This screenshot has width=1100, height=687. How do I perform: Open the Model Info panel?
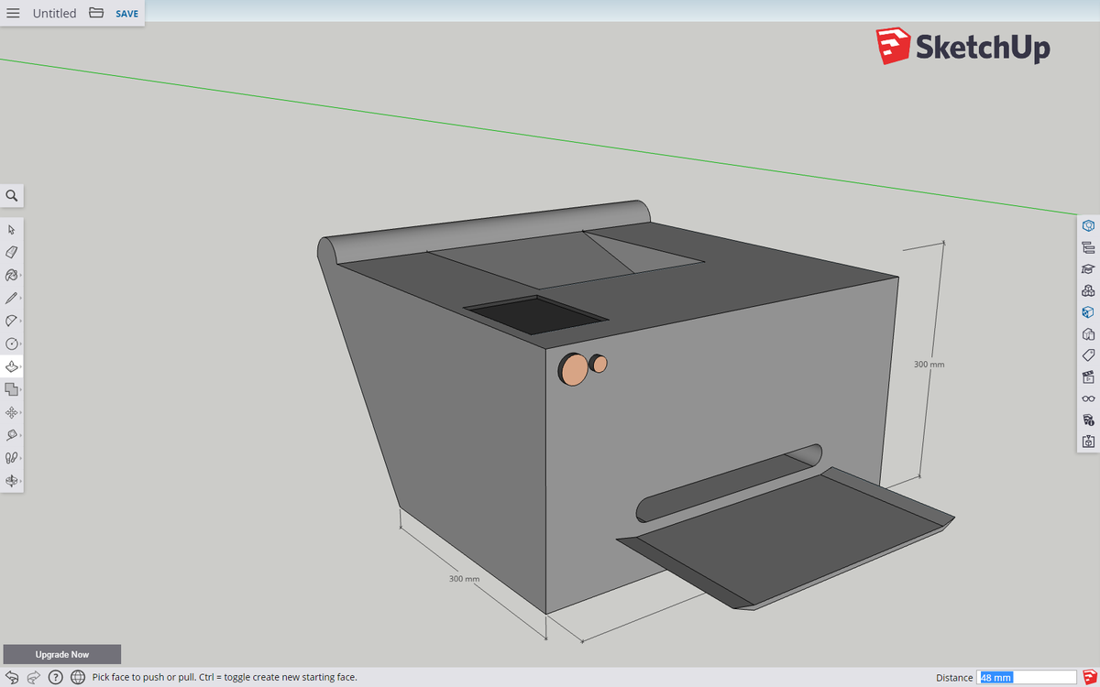coord(1088,420)
